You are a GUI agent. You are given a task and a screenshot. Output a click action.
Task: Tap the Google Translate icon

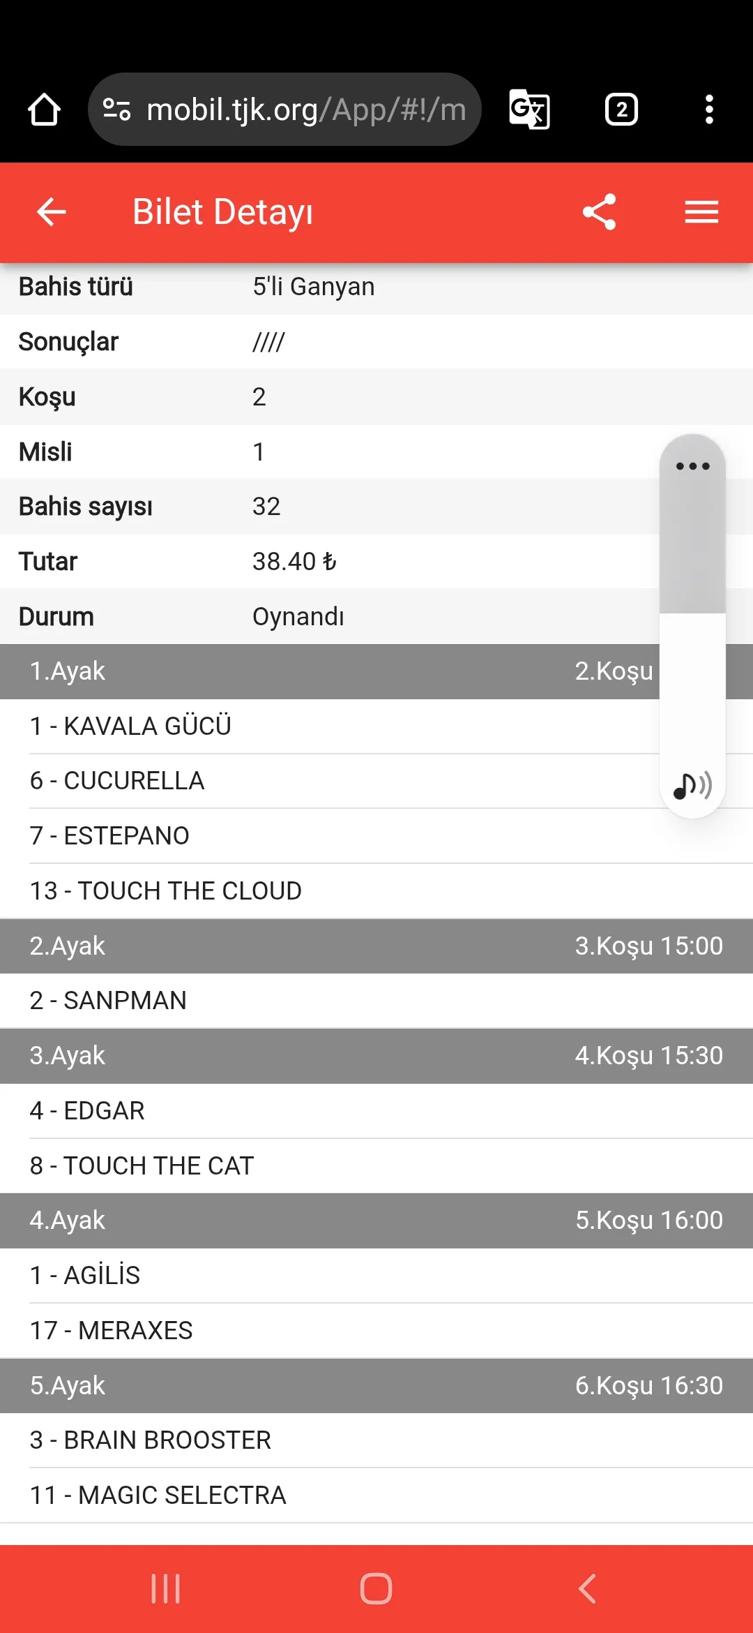click(529, 110)
